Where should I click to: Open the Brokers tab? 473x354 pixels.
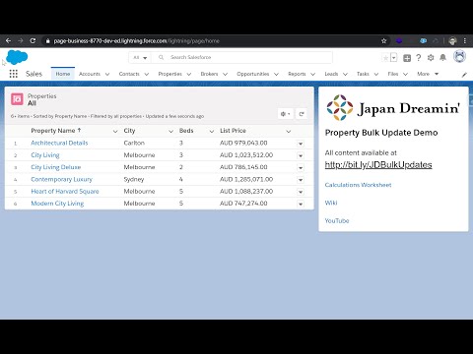pyautogui.click(x=209, y=74)
